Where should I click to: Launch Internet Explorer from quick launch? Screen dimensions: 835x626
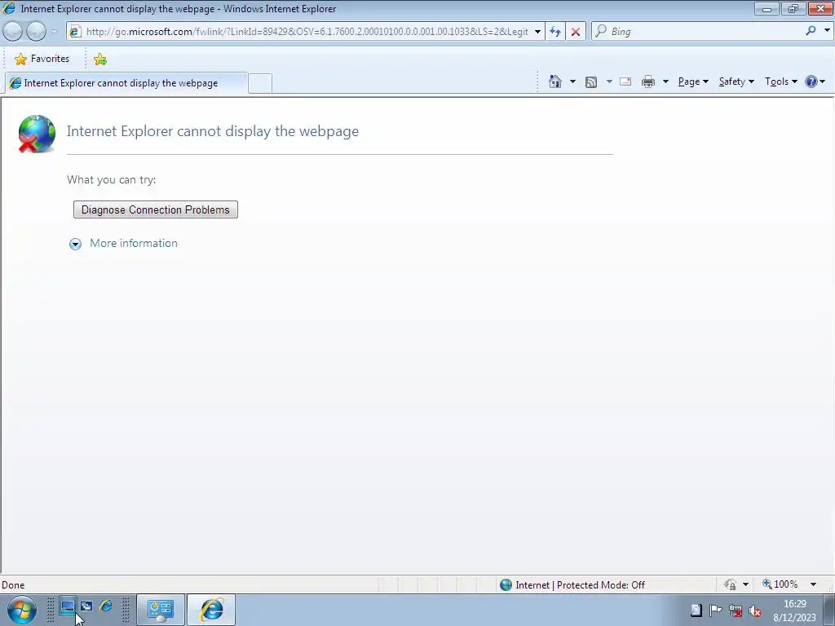[x=106, y=606]
